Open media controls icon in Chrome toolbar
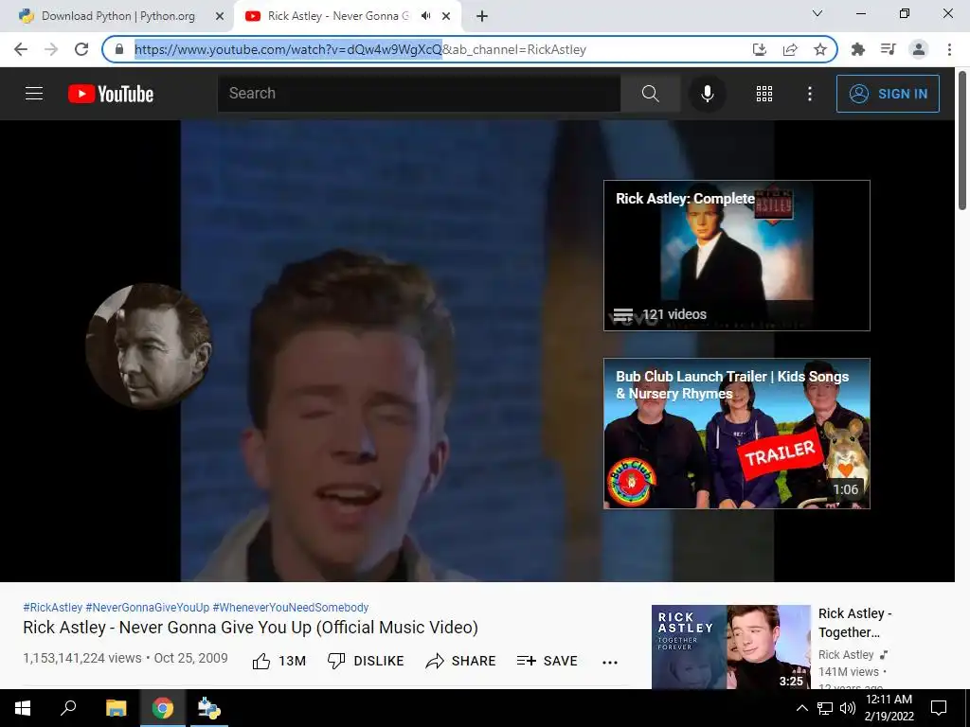Screen dimensions: 970x727 [889, 49]
